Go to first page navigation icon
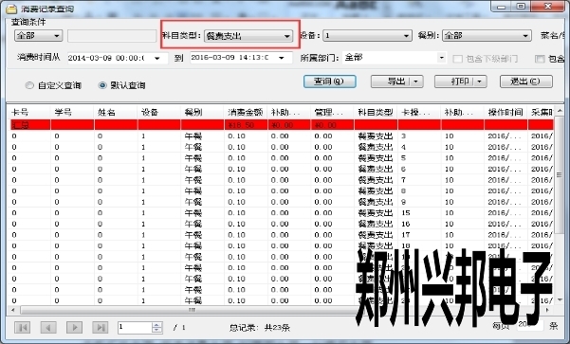Viewport: 570px width, 344px height. [23, 327]
